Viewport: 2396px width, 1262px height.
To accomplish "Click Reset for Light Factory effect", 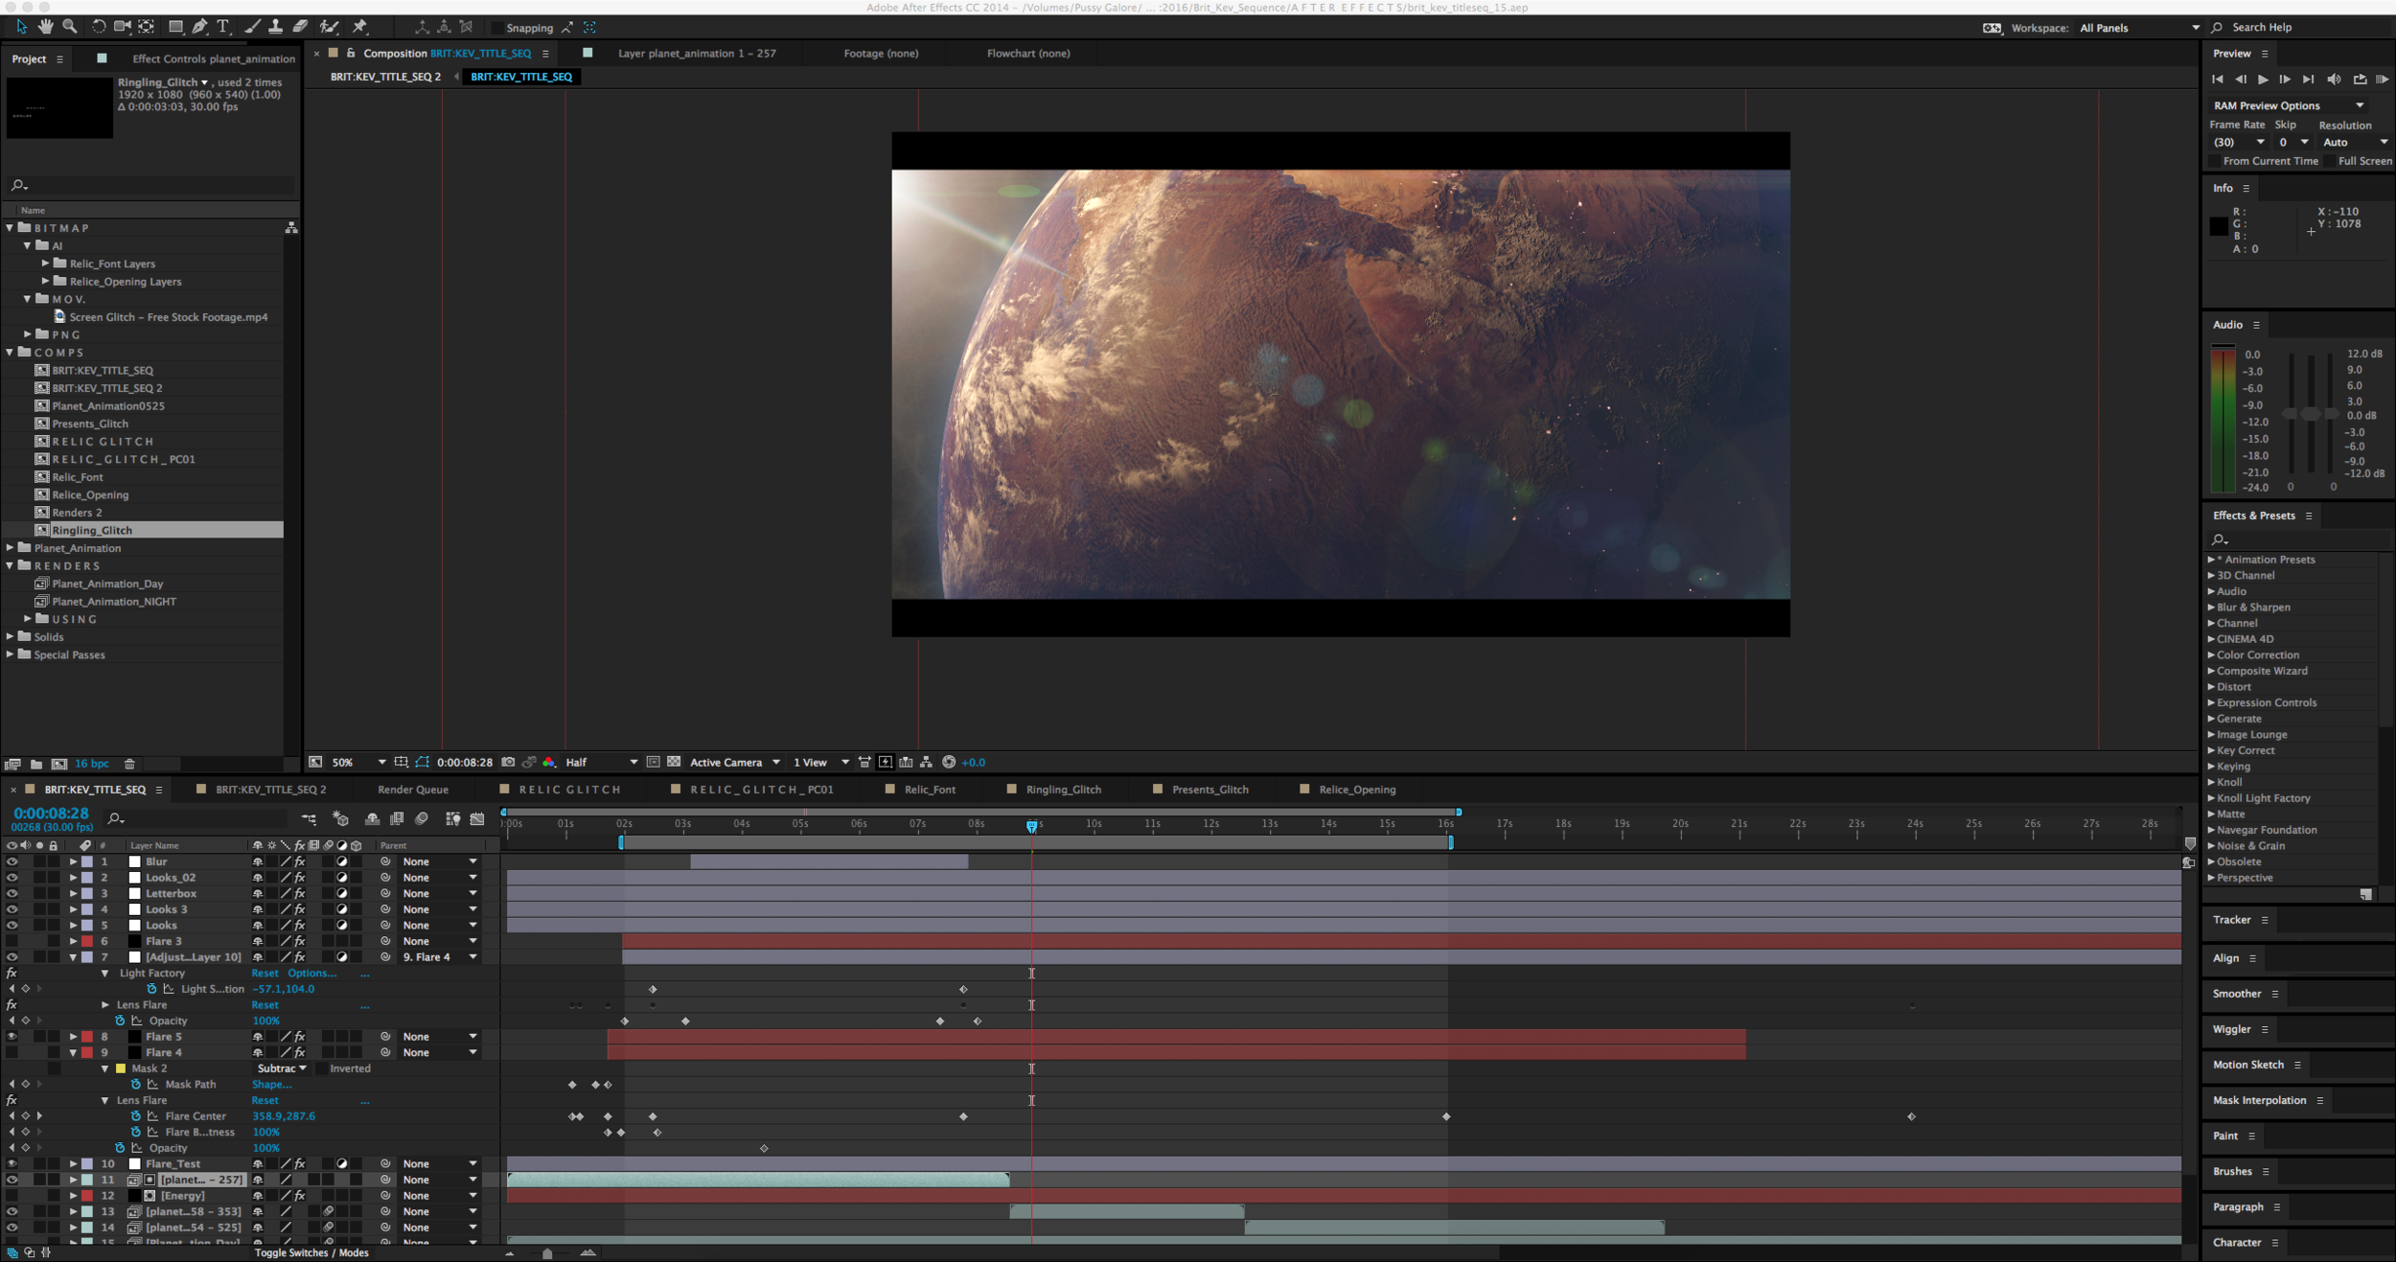I will (265, 974).
